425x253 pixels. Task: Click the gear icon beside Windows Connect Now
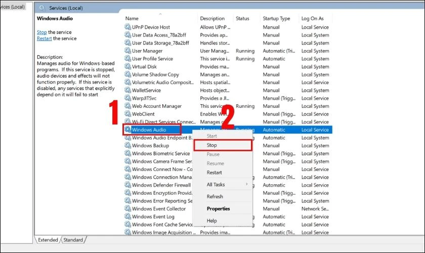pyautogui.click(x=127, y=169)
